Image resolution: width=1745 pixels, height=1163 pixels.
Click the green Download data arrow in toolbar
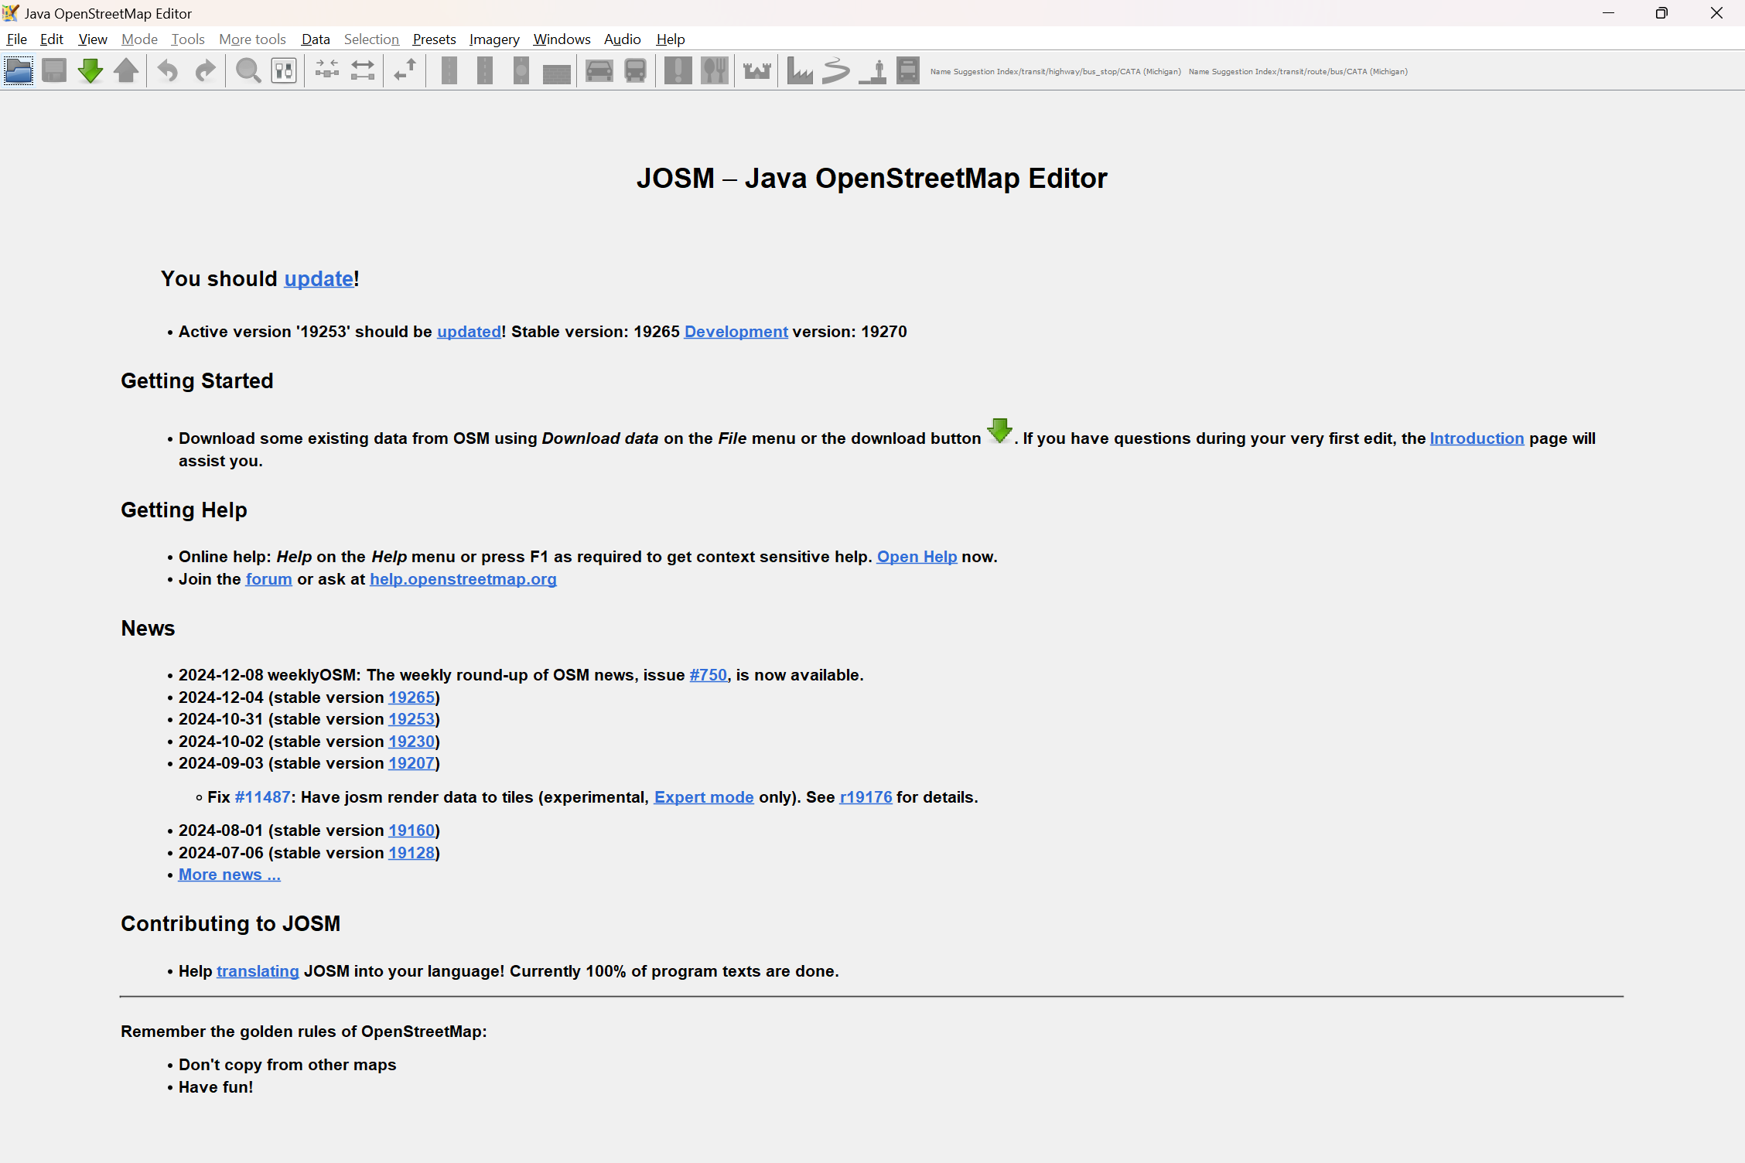coord(90,71)
